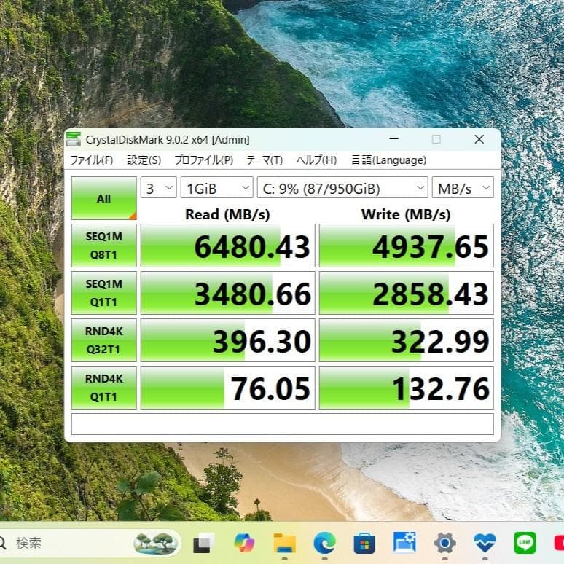Start the SEQ1M Q1T1 benchmark
The image size is (564, 564).
104,293
